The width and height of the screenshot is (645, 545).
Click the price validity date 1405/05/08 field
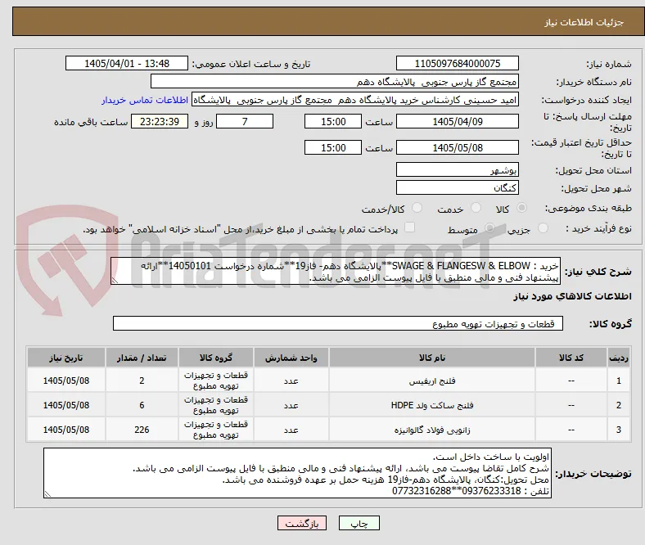coord(457,147)
